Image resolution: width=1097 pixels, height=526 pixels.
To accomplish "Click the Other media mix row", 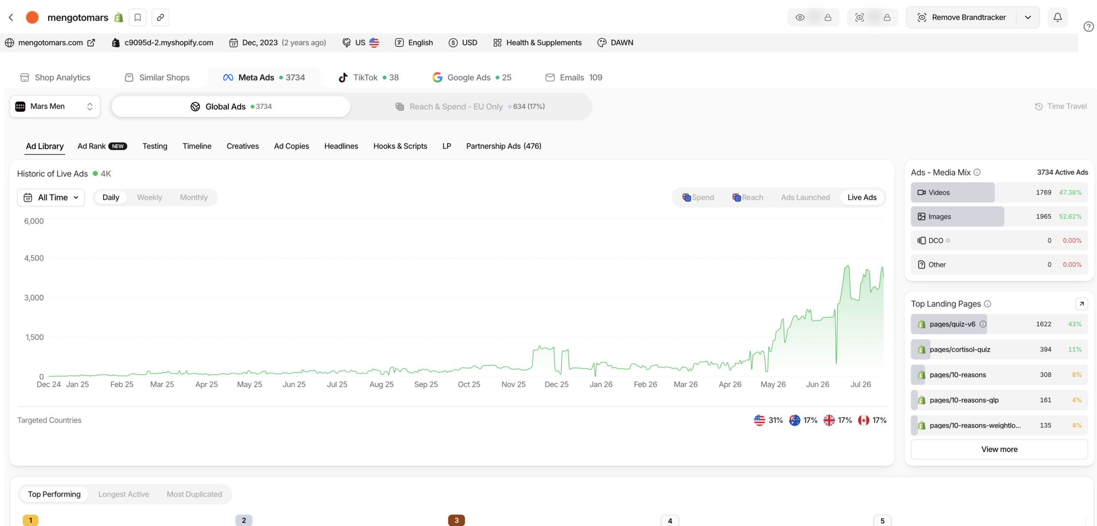I will tap(999, 265).
